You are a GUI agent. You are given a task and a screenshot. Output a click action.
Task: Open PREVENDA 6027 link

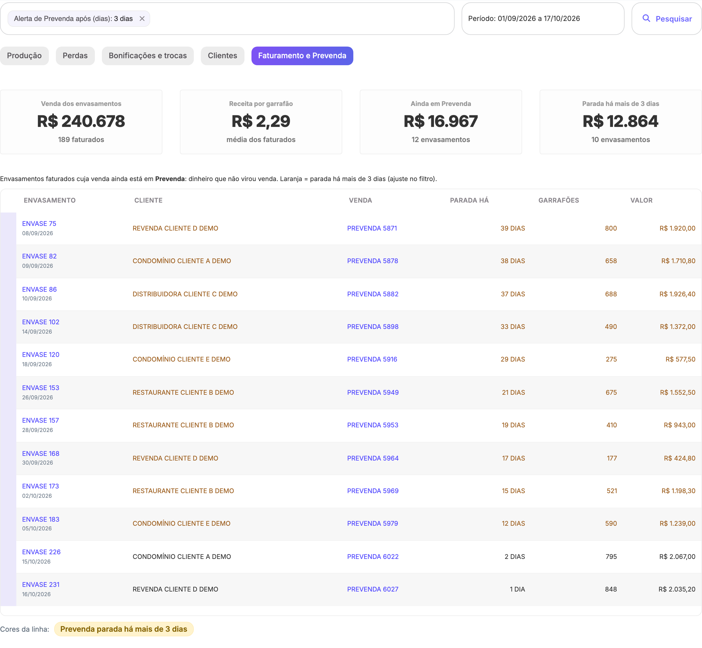click(372, 589)
